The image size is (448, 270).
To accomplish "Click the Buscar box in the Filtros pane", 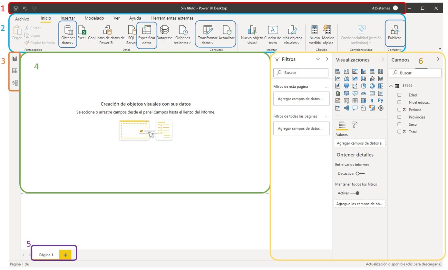I will pyautogui.click(x=301, y=73).
